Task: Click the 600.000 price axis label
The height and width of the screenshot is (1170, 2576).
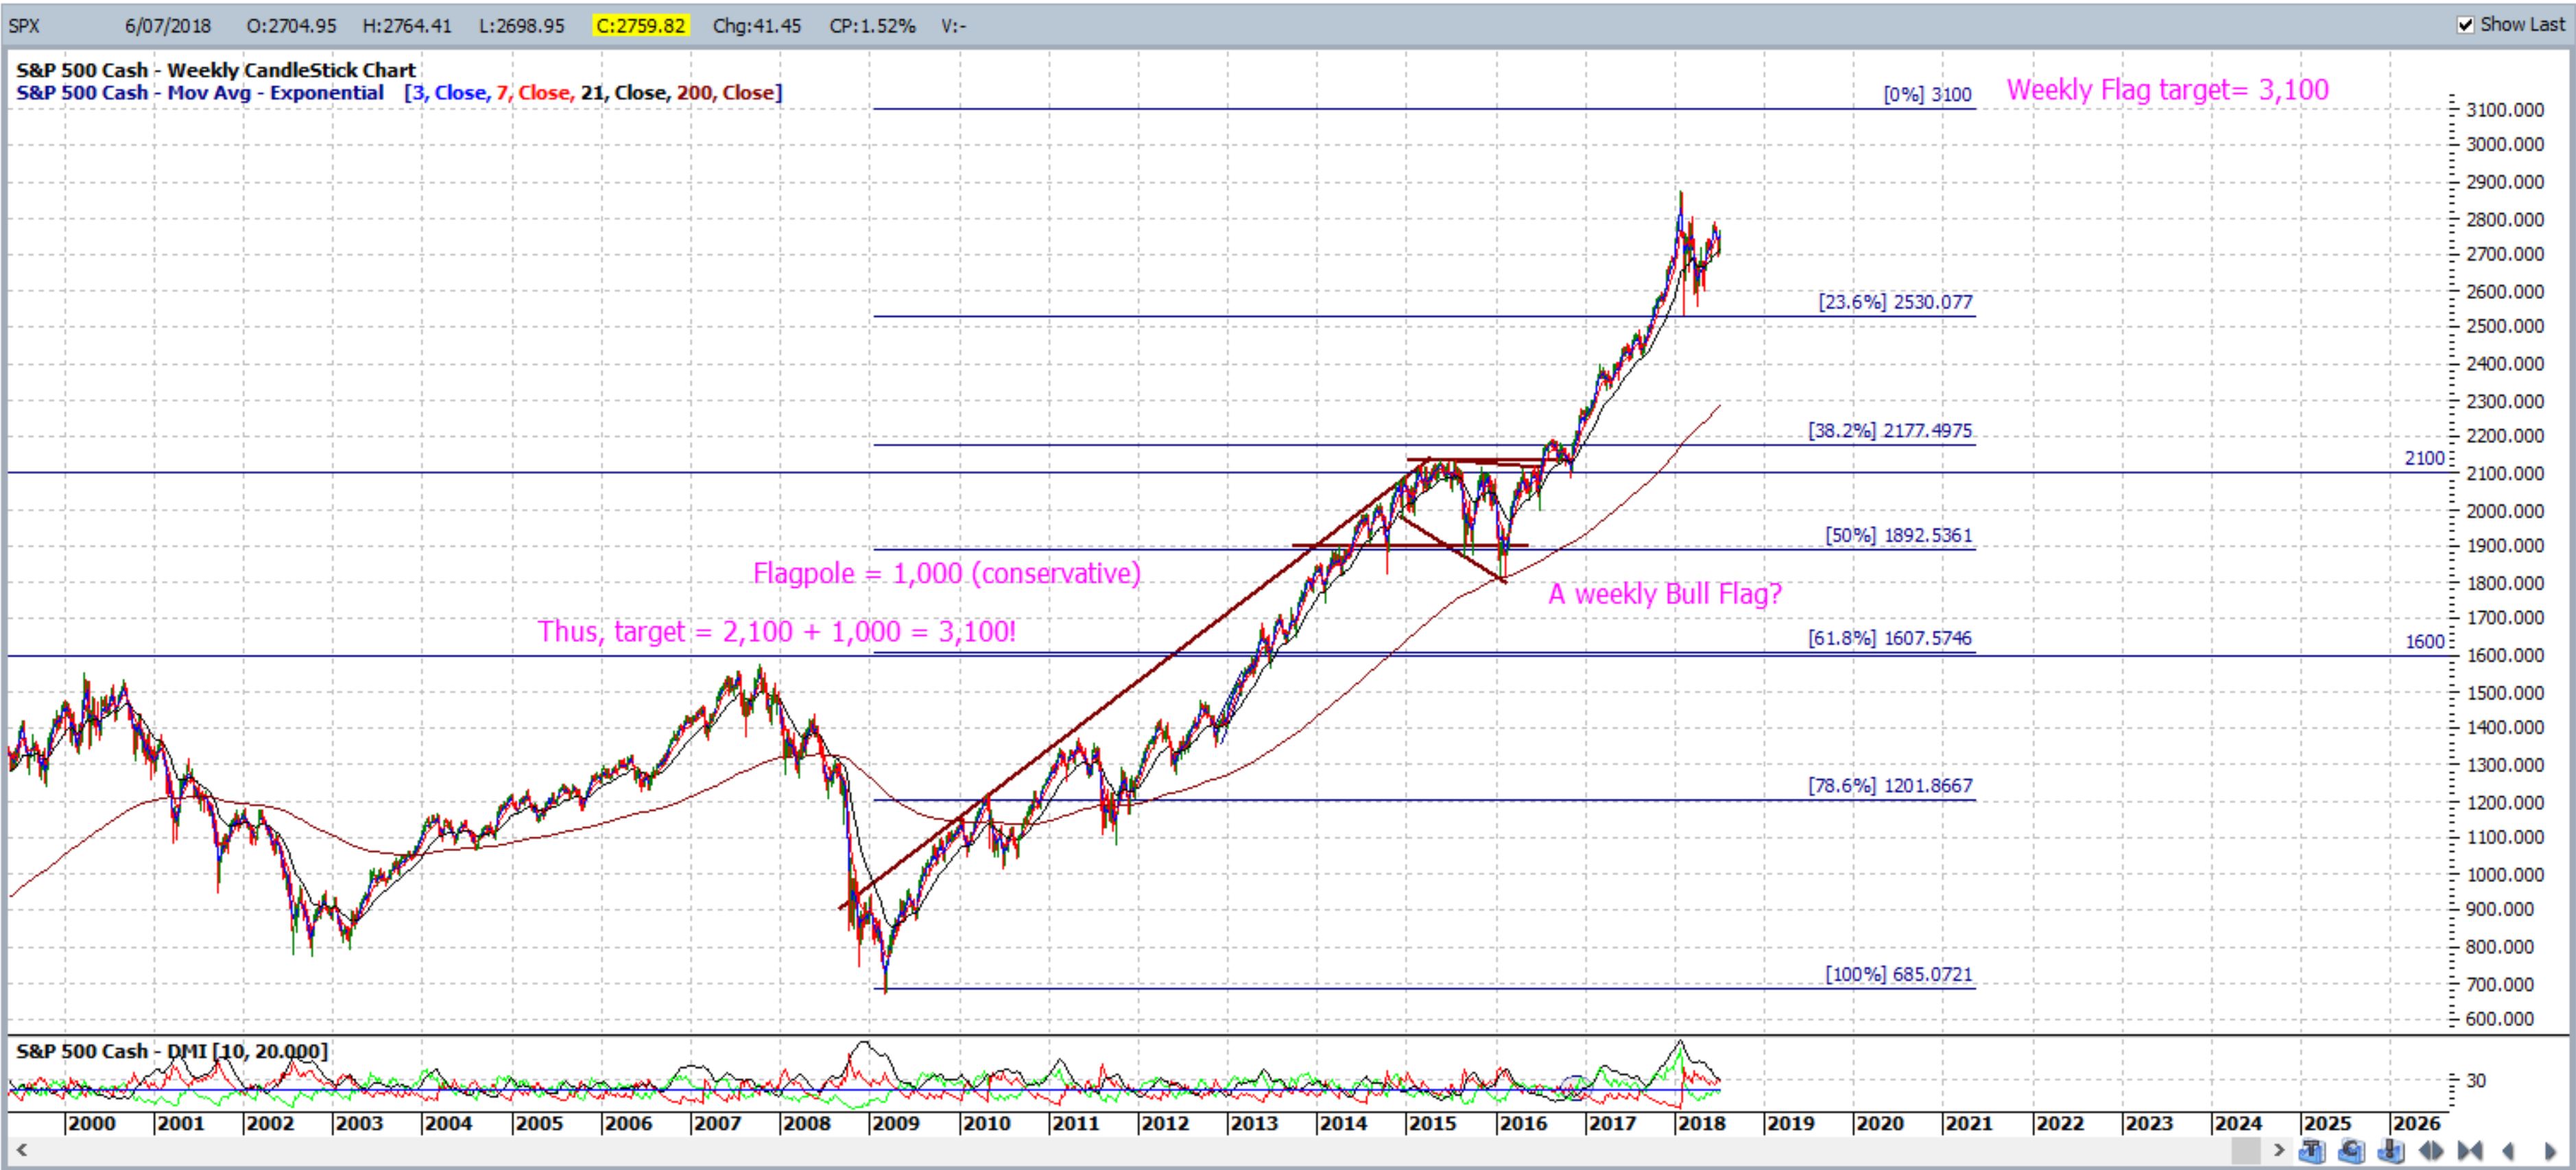Action: (x=2499, y=1019)
